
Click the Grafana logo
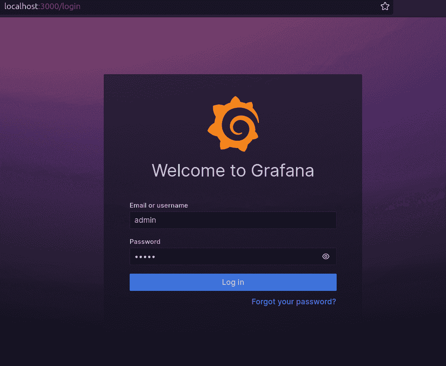point(233,124)
